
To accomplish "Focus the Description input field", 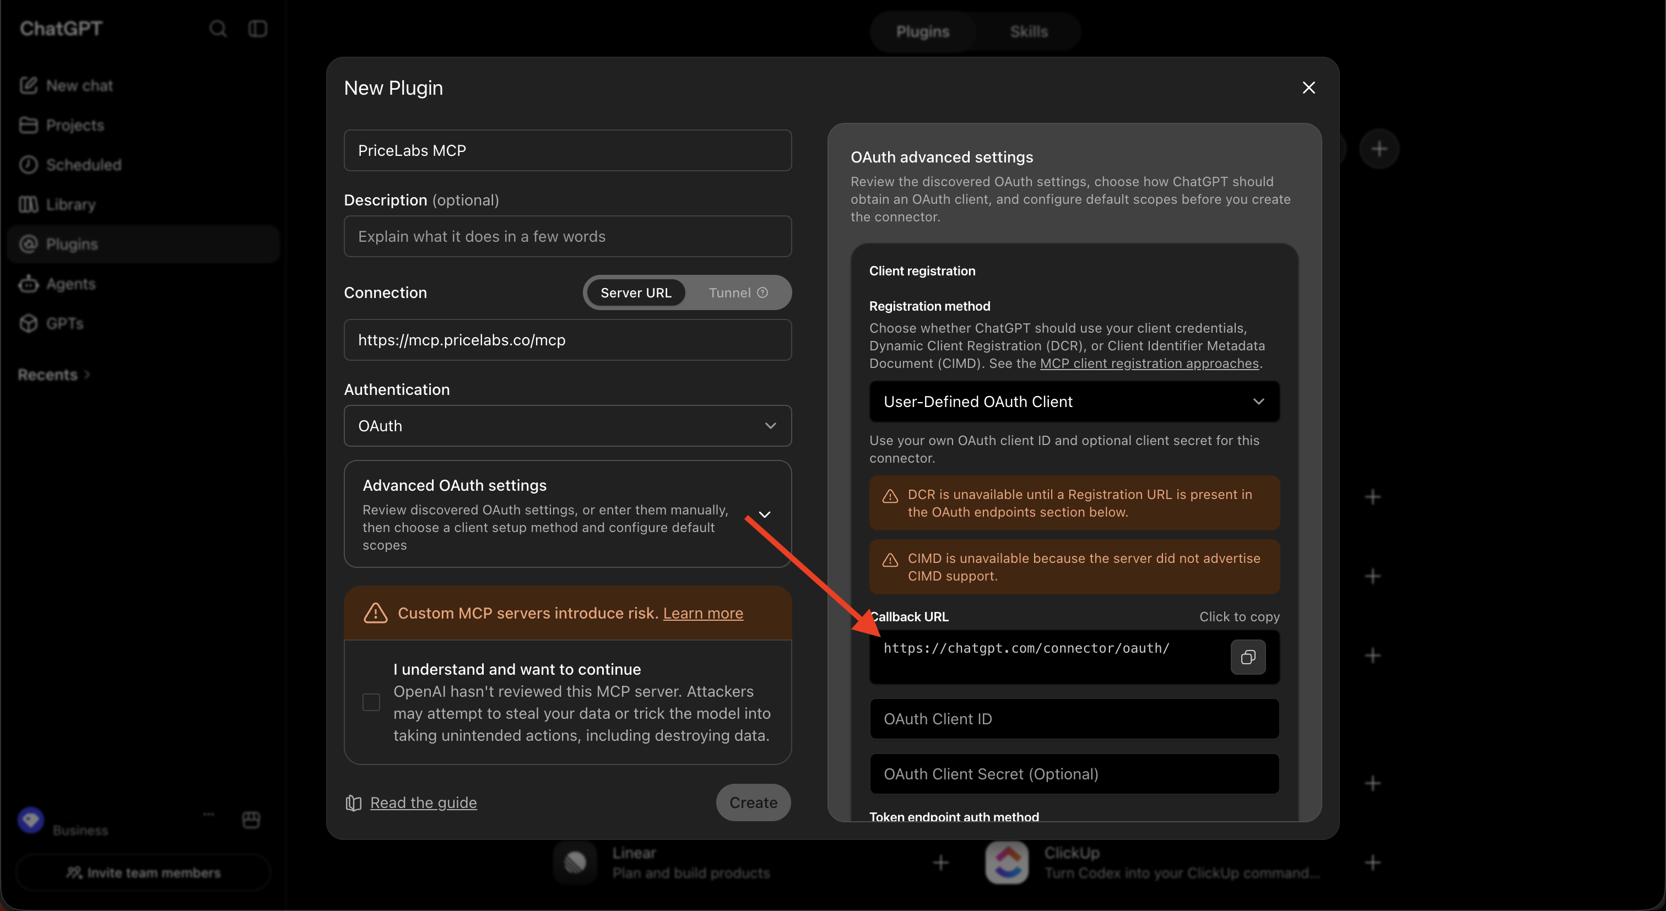I will pyautogui.click(x=567, y=237).
